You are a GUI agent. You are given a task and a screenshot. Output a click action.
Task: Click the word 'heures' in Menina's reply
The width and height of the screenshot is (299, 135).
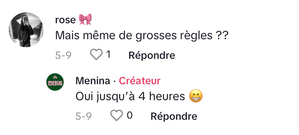167,97
